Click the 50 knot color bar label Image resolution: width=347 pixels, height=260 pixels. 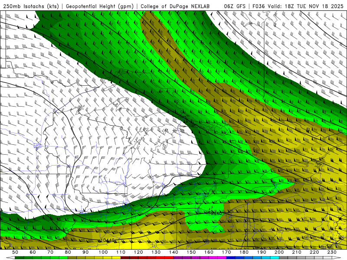point(15,252)
